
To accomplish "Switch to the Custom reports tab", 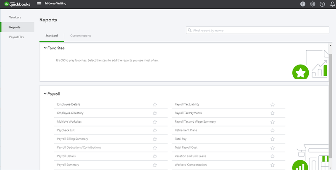I will click(x=81, y=36).
